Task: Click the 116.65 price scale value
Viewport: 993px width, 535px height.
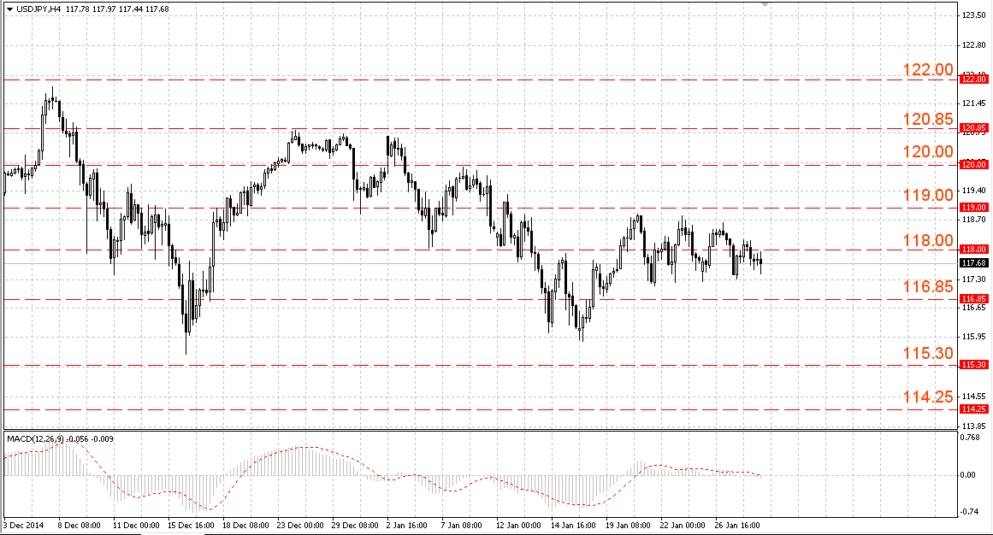Action: click(x=974, y=308)
